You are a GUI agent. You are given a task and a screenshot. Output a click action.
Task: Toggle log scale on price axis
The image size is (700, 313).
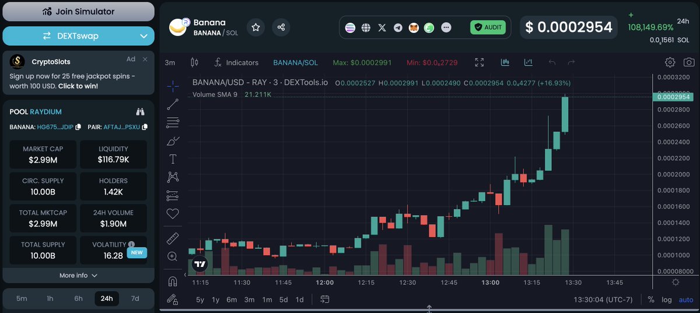tap(667, 300)
